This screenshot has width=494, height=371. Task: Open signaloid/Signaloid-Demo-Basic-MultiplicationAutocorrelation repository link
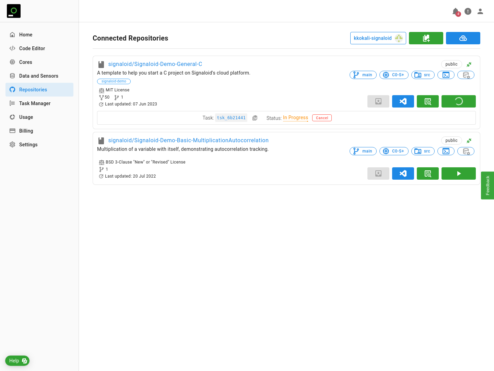tap(188, 140)
